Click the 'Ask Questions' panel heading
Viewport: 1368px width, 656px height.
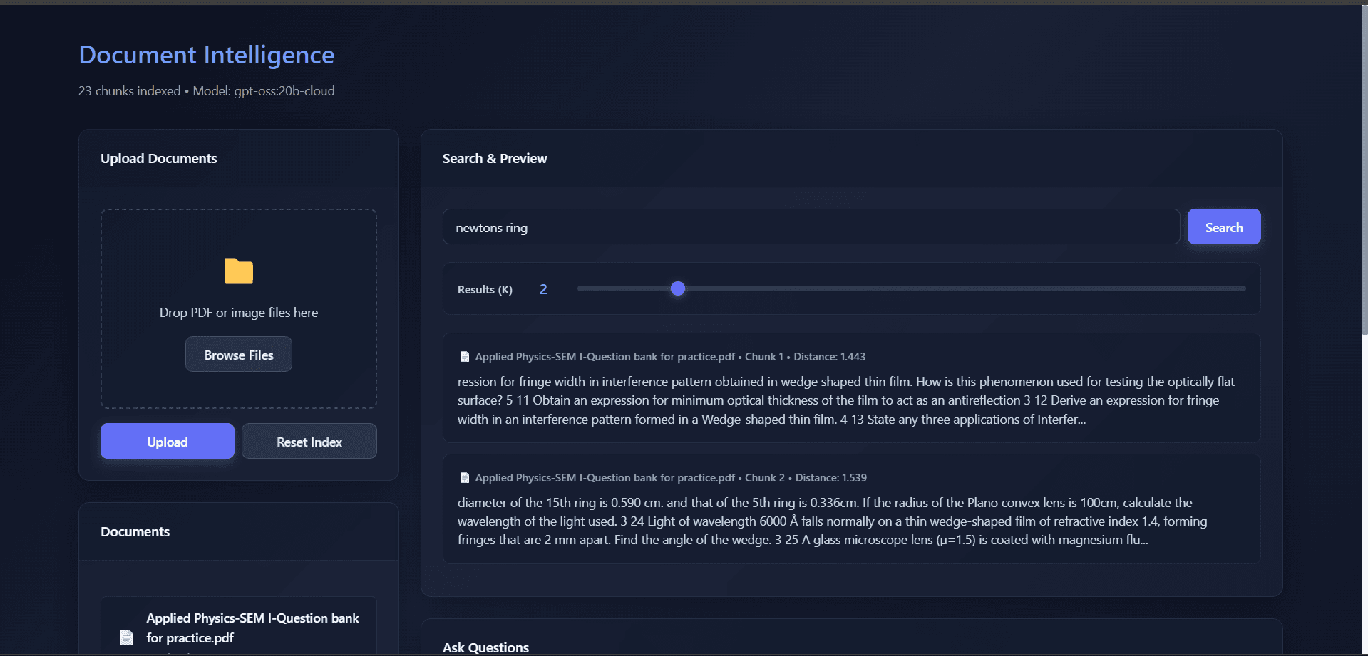(485, 647)
